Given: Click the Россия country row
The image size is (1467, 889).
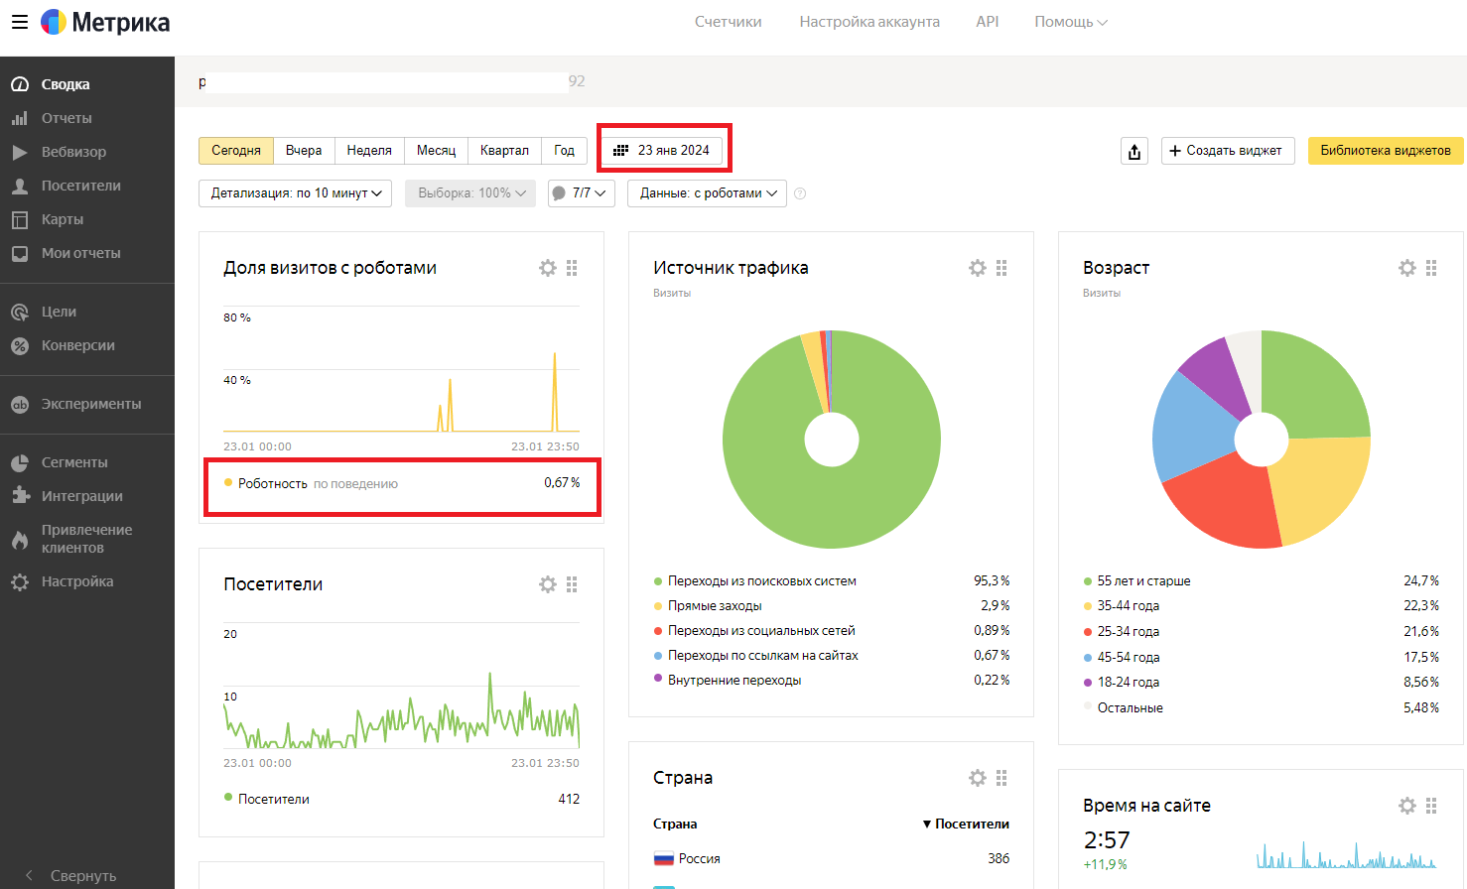Looking at the screenshot, I should tap(832, 859).
